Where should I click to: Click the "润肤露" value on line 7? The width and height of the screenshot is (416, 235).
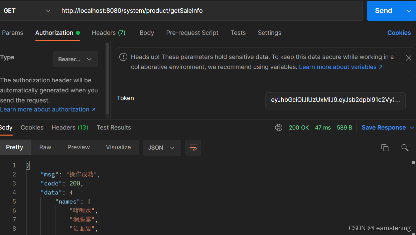[x=82, y=220]
